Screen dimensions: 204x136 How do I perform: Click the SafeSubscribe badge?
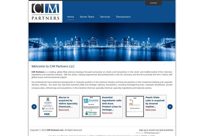[x=152, y=133]
